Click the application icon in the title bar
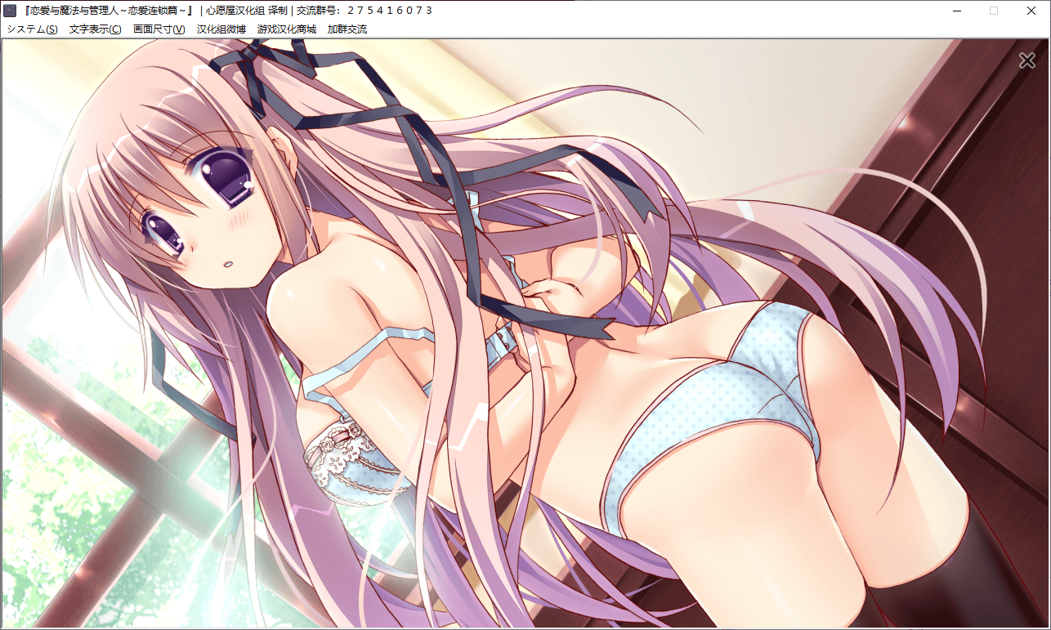This screenshot has width=1051, height=630. 11,11
